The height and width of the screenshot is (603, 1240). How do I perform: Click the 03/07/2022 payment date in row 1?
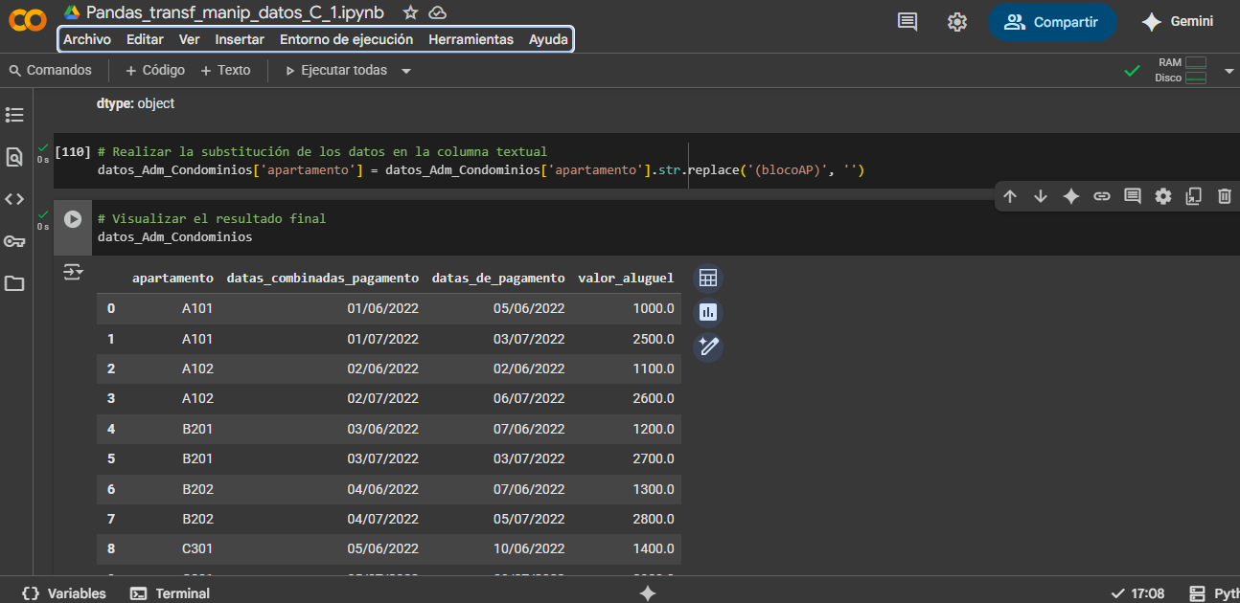click(x=529, y=339)
